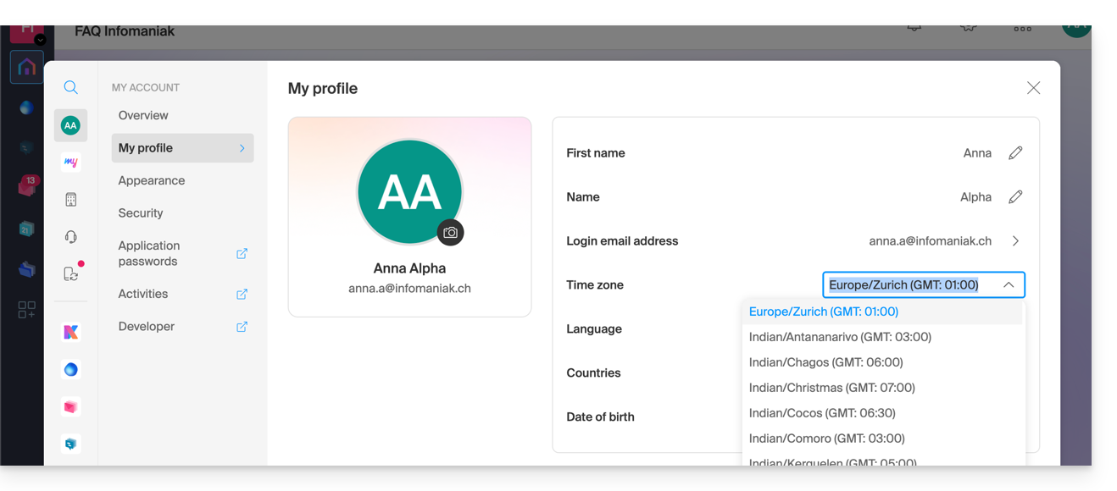Open the home icon in left dock

click(27, 67)
